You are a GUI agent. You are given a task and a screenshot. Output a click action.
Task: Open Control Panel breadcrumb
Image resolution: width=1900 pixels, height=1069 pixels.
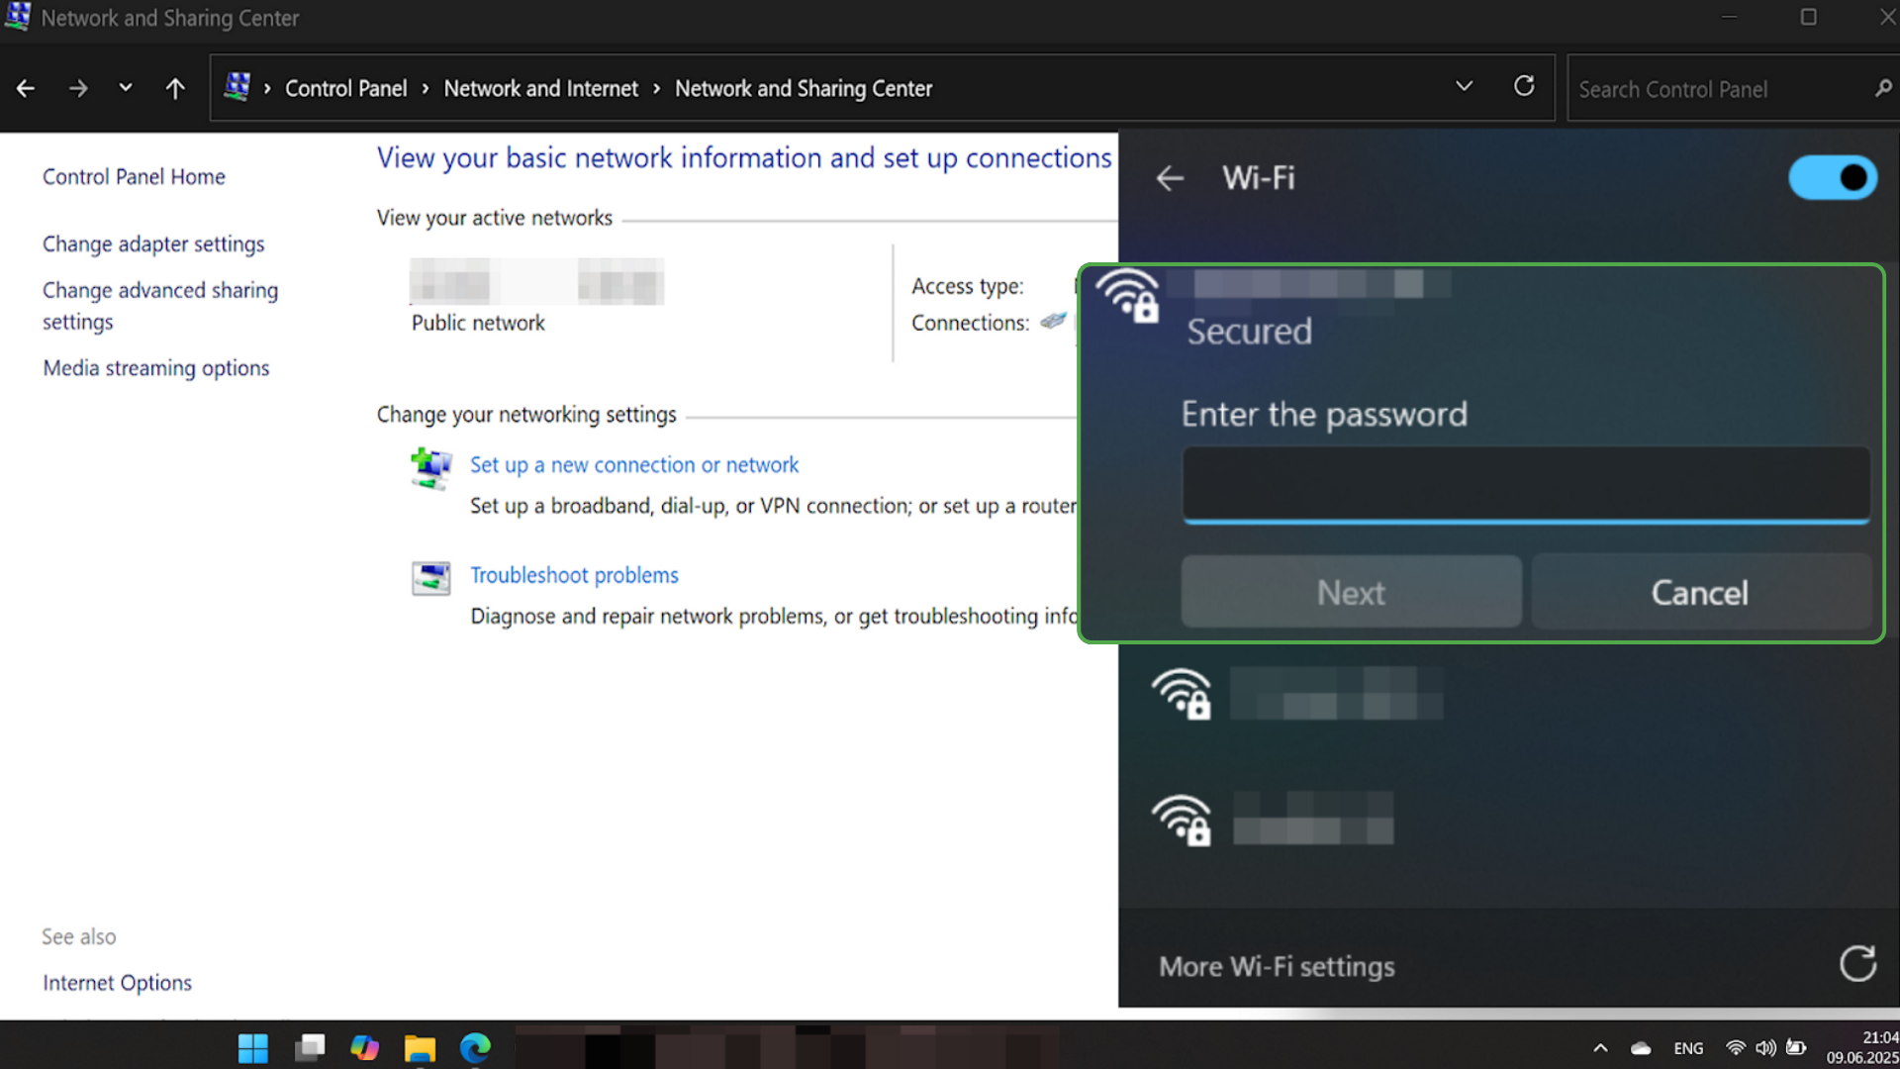pyautogui.click(x=346, y=89)
